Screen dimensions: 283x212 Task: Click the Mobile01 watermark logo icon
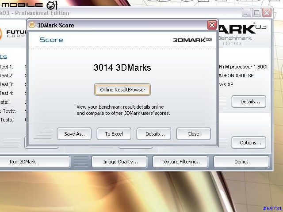coord(52,5)
